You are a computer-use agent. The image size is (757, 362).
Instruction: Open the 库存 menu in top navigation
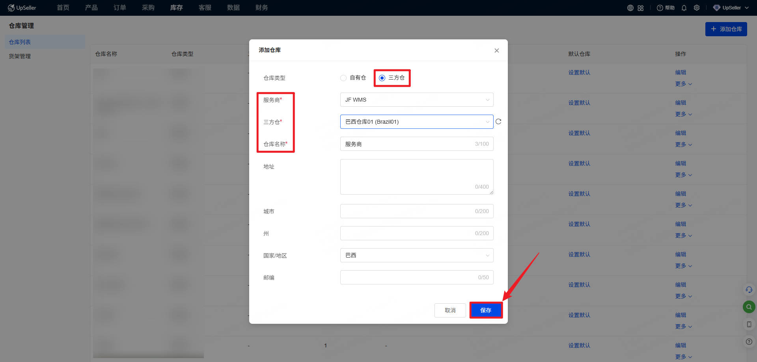coord(176,8)
